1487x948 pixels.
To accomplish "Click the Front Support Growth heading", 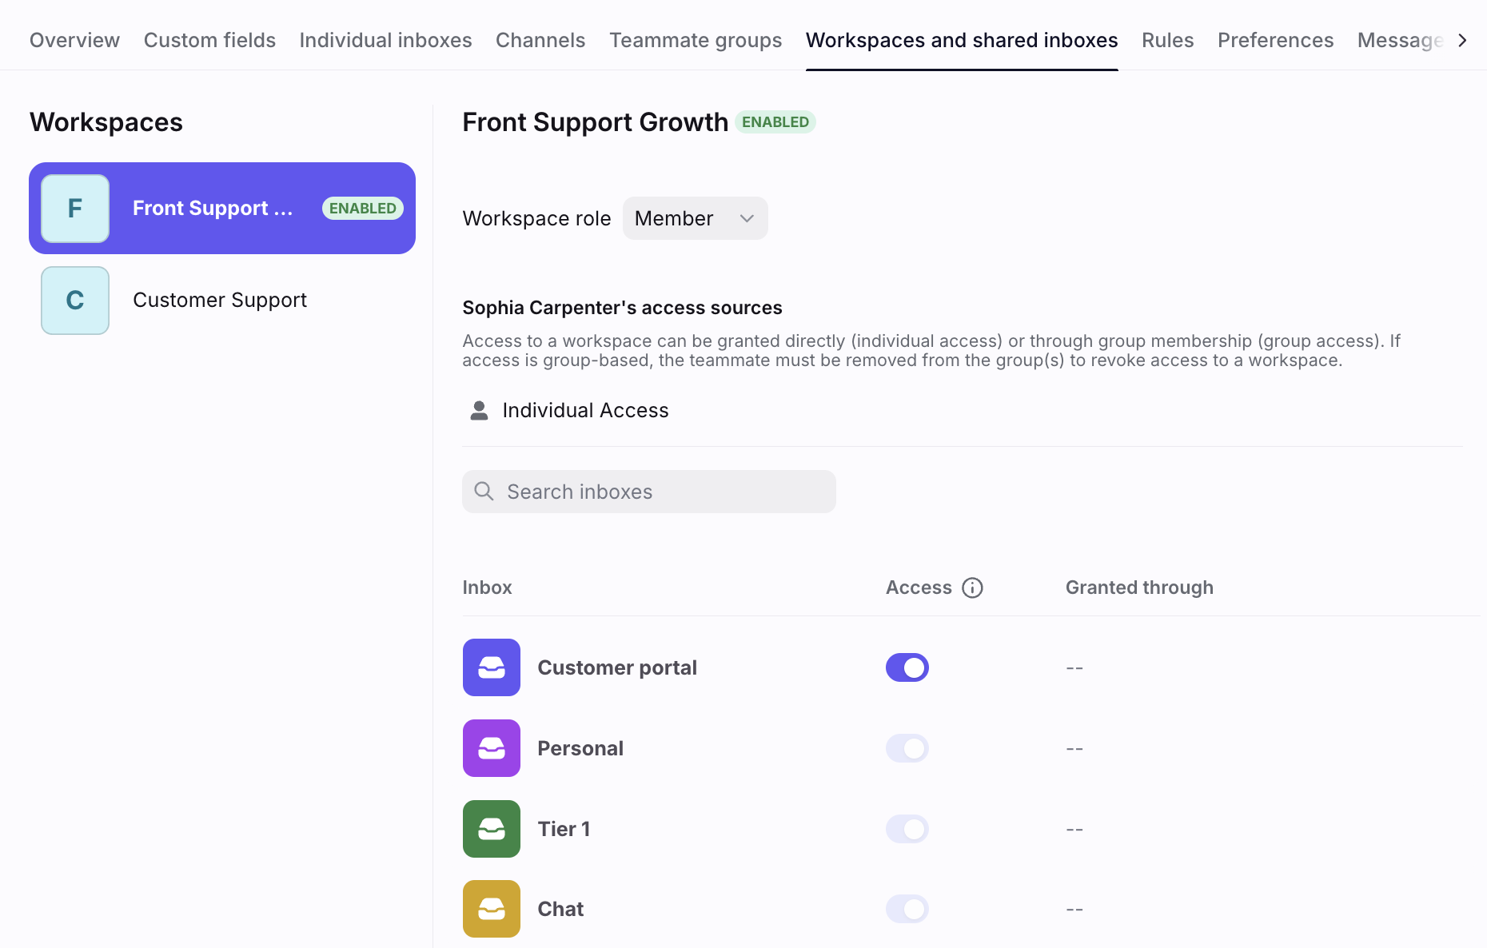I will coord(595,122).
